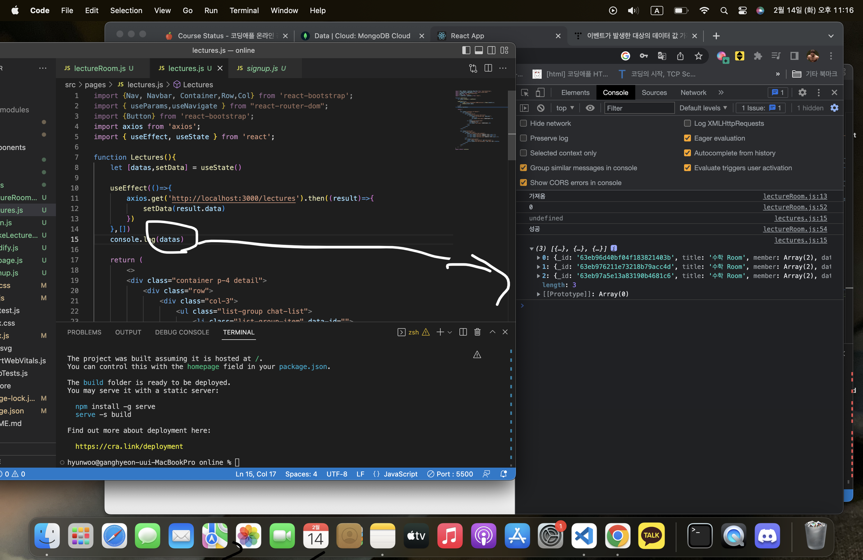Screen dimensions: 863x560
Task: Enable Preserve log checkbox
Action: tap(523, 138)
